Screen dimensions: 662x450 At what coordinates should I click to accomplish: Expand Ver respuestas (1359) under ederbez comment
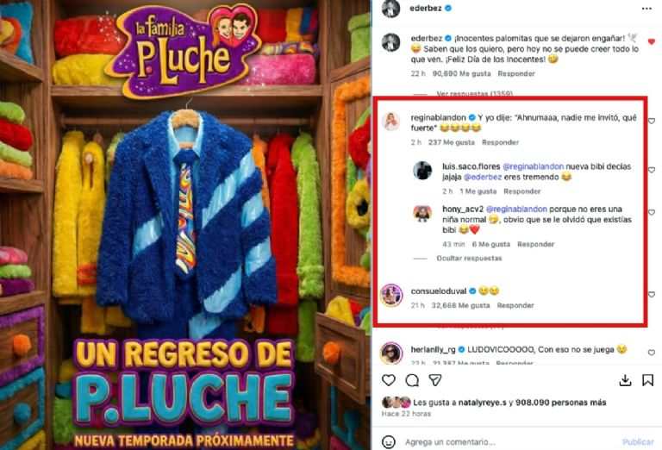tap(475, 93)
